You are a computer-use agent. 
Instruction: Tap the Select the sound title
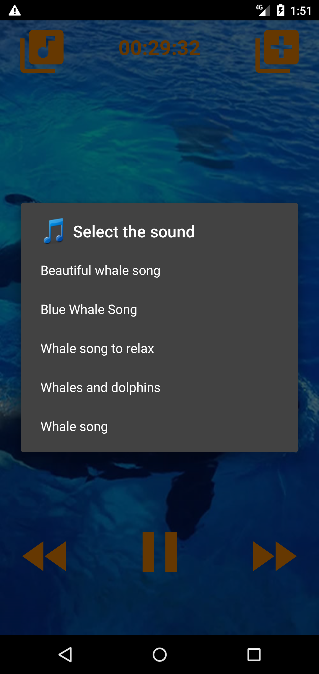(x=134, y=231)
